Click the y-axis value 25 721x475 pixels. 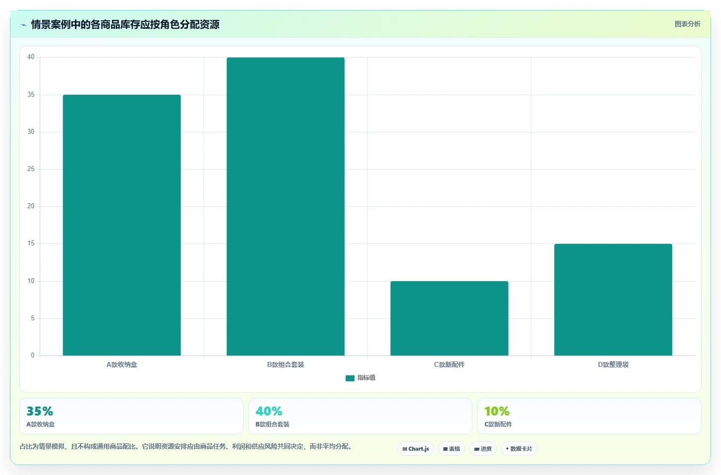31,169
